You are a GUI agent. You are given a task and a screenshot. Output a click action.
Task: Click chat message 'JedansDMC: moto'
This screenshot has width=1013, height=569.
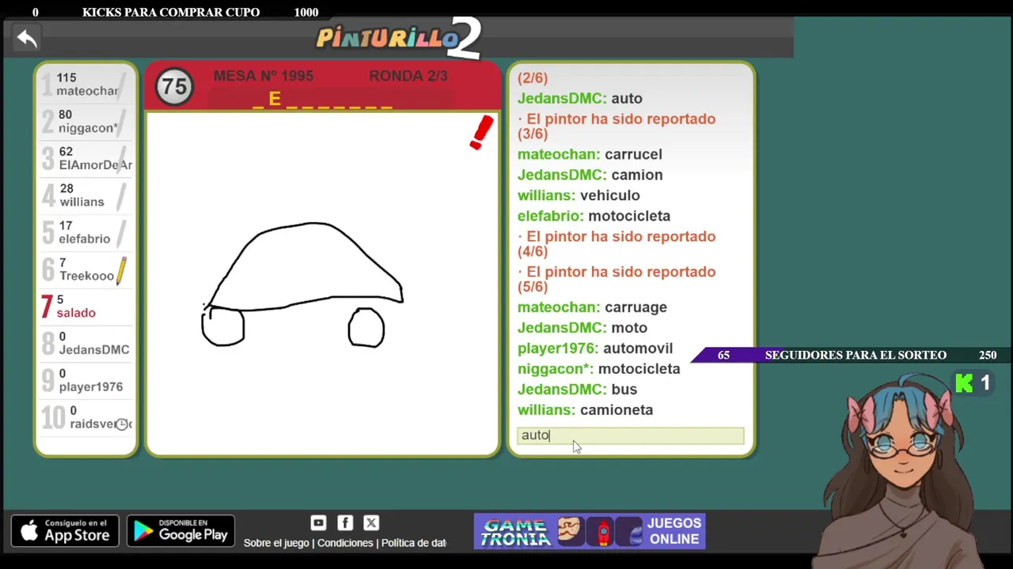pyautogui.click(x=582, y=328)
